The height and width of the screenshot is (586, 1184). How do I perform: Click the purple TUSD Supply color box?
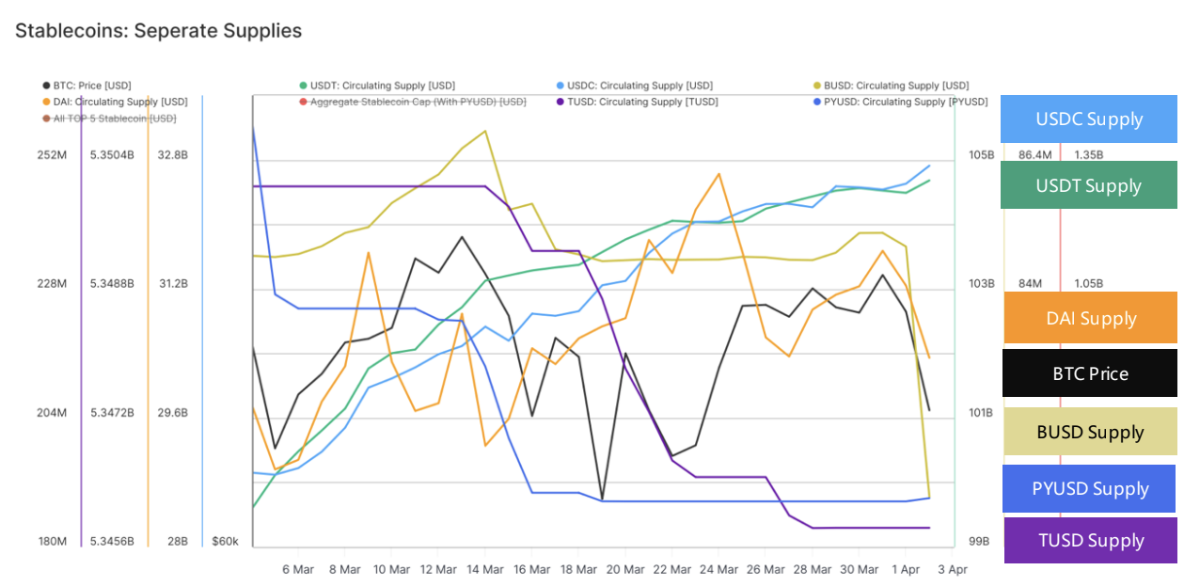(x=1091, y=540)
